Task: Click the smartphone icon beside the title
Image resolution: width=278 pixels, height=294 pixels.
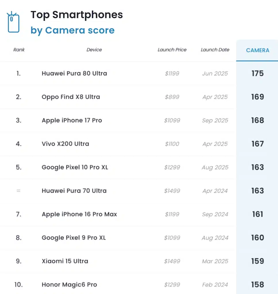Action: 13,22
